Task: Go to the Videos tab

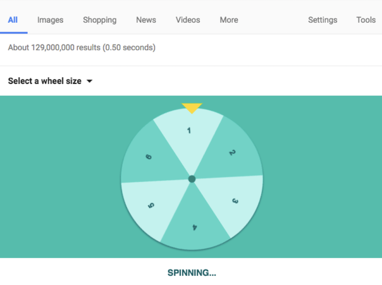Action: pos(188,20)
